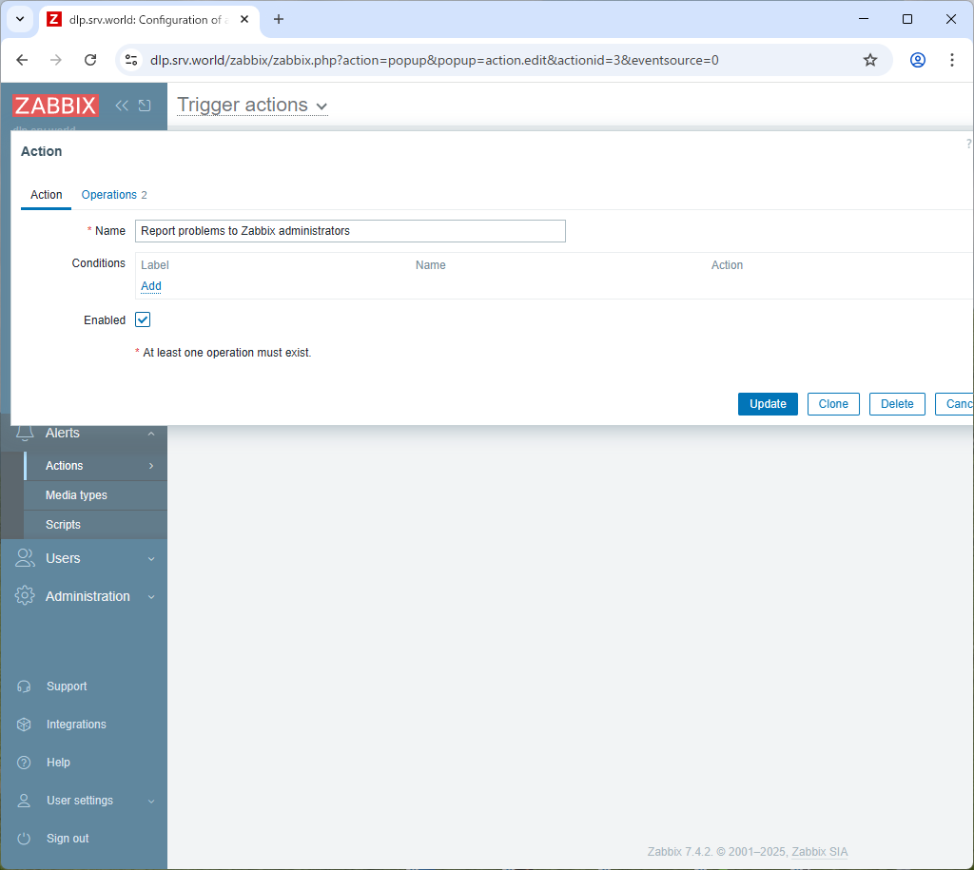Open the Trigger actions dropdown
This screenshot has height=870, width=974.
[x=252, y=106]
